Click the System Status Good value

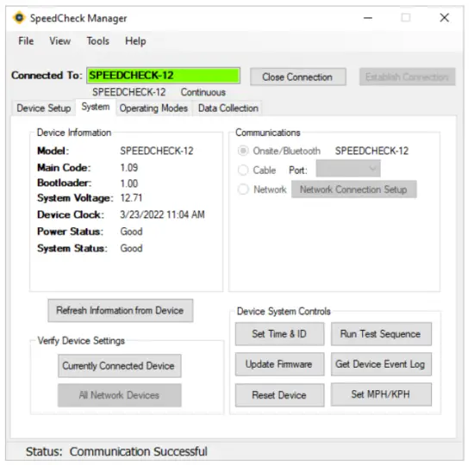[131, 248]
